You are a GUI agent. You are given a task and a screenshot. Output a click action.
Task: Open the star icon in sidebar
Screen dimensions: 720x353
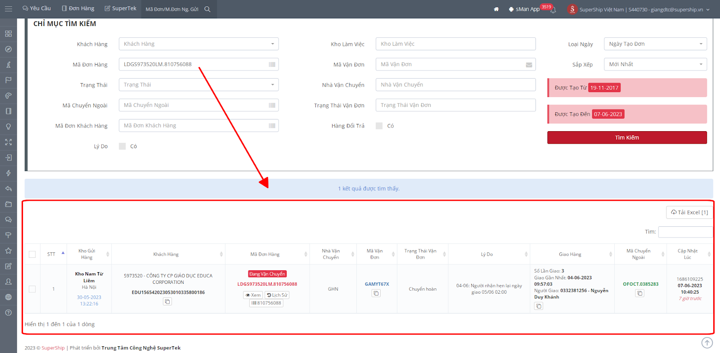pos(8,251)
